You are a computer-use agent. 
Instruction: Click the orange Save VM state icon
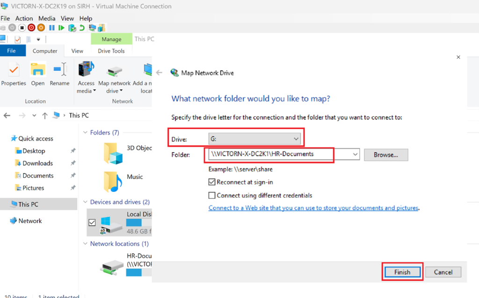[41, 28]
